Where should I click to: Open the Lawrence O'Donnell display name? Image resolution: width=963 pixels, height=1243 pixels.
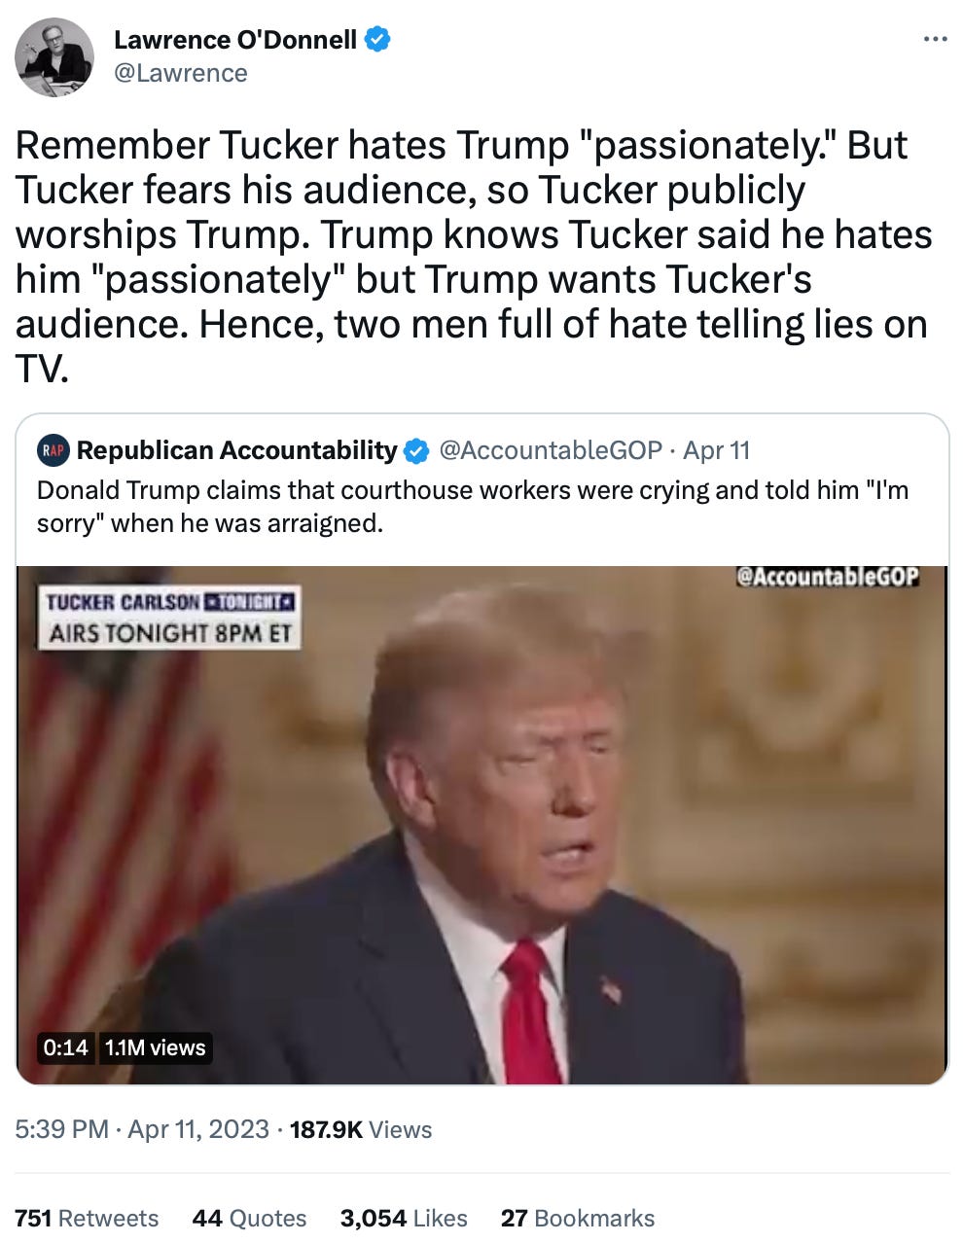click(235, 40)
